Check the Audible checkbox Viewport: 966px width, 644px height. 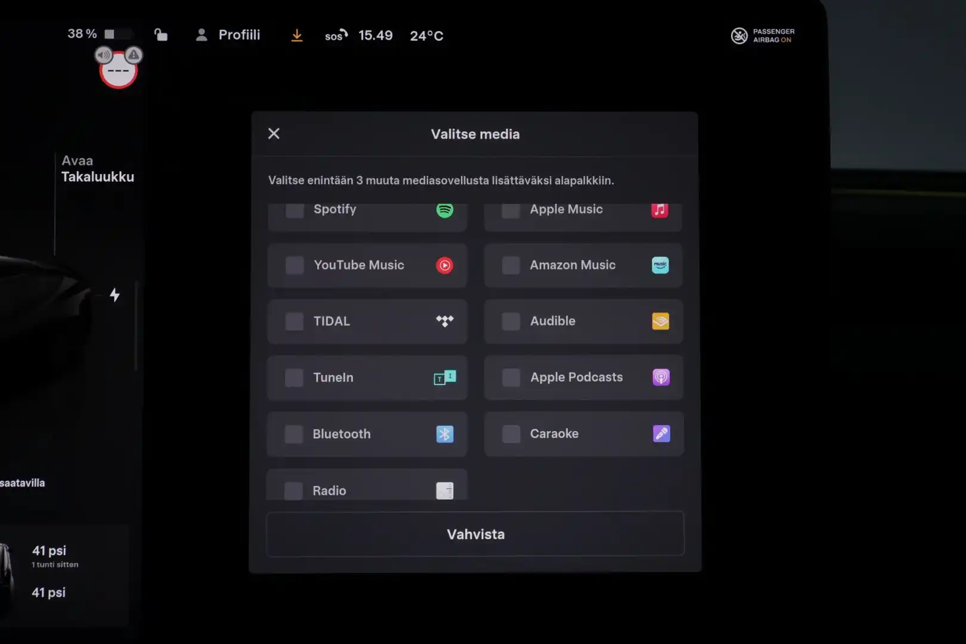tap(511, 321)
